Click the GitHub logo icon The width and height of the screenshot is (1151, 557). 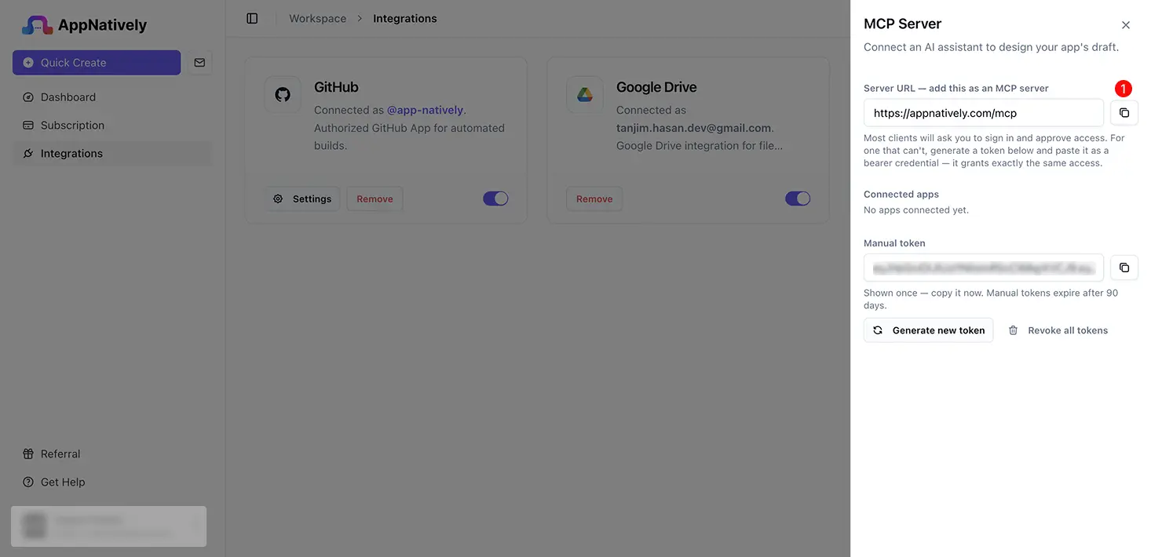[x=283, y=95]
